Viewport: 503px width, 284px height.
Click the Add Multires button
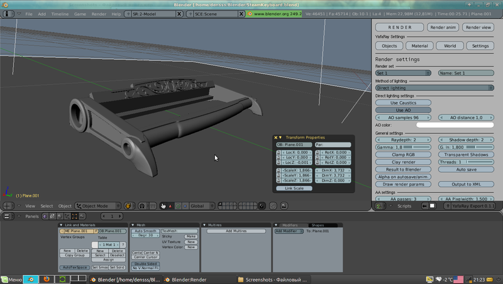point(236,231)
